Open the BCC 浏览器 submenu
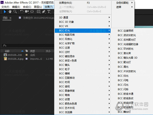Image resolution: width=153 pixels, height=115 pixels. click(x=83, y=112)
